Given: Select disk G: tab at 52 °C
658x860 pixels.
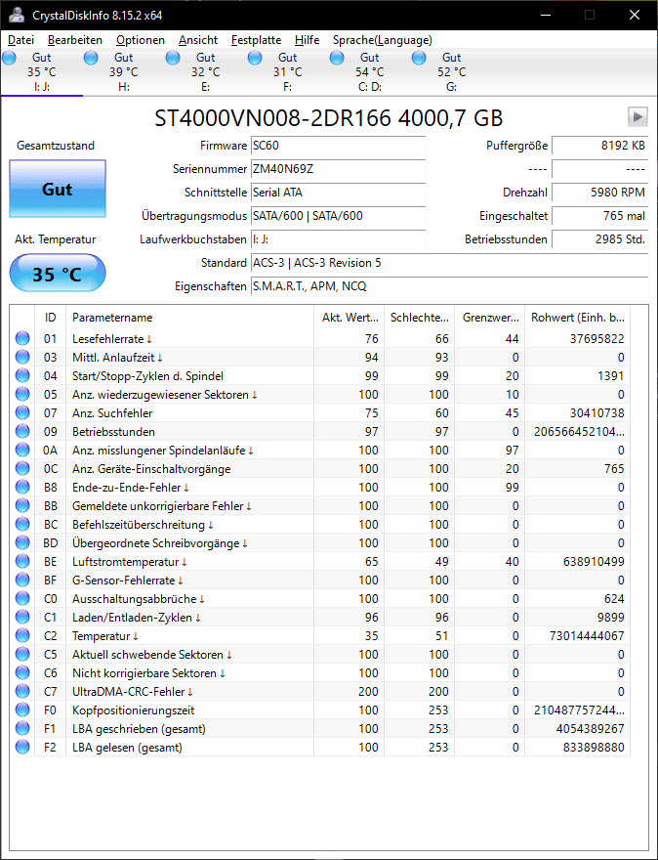Looking at the screenshot, I should pos(452,72).
